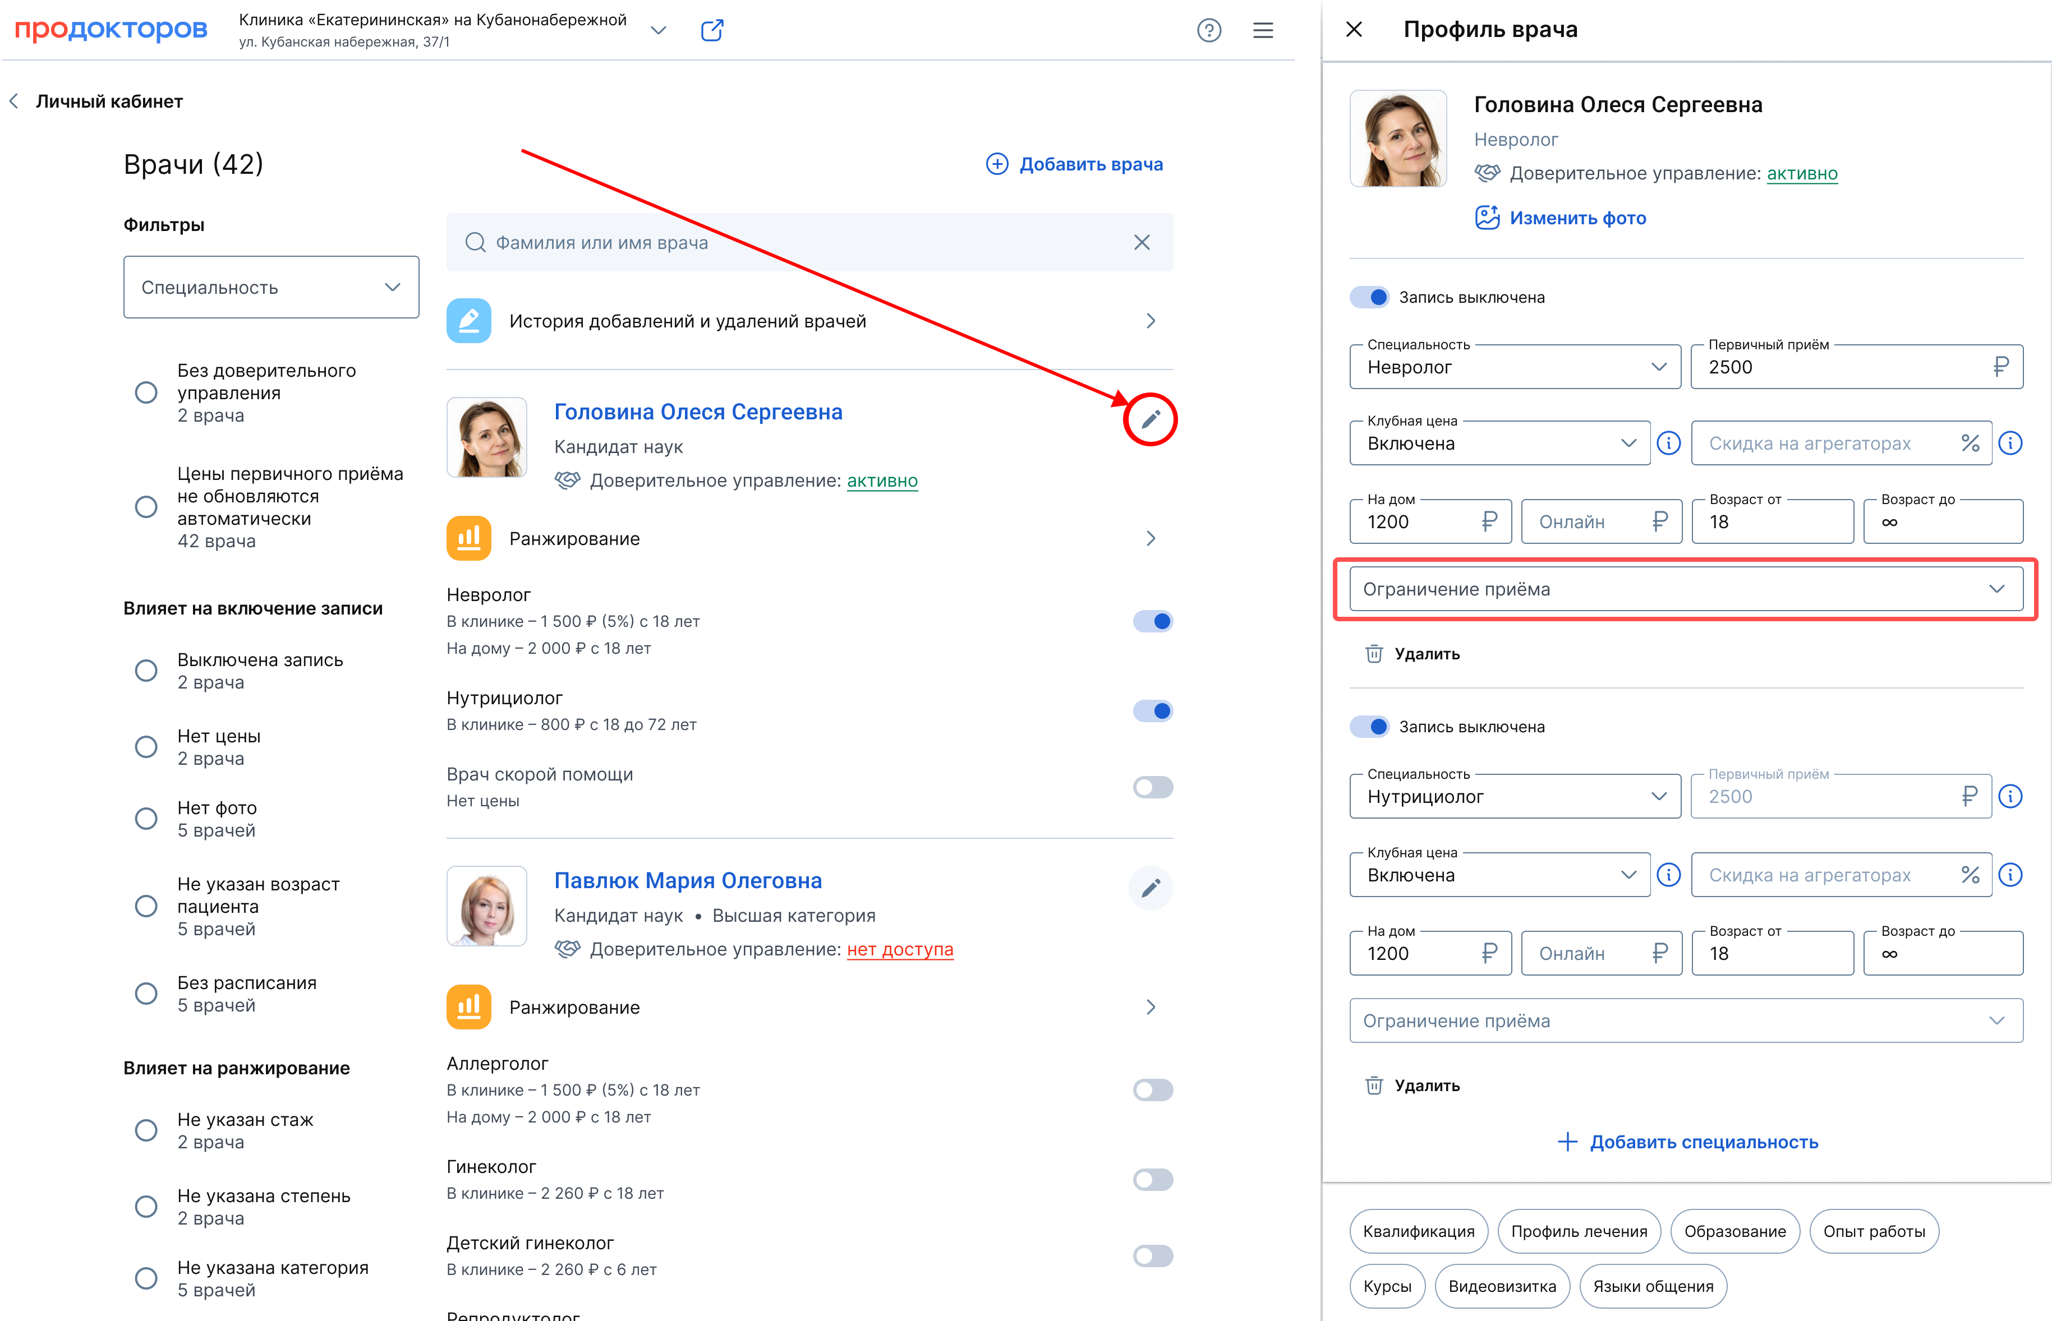Viewport: 2052px width, 1321px height.
Task: Expand first Ограничение приёма dropdown
Action: (1686, 589)
